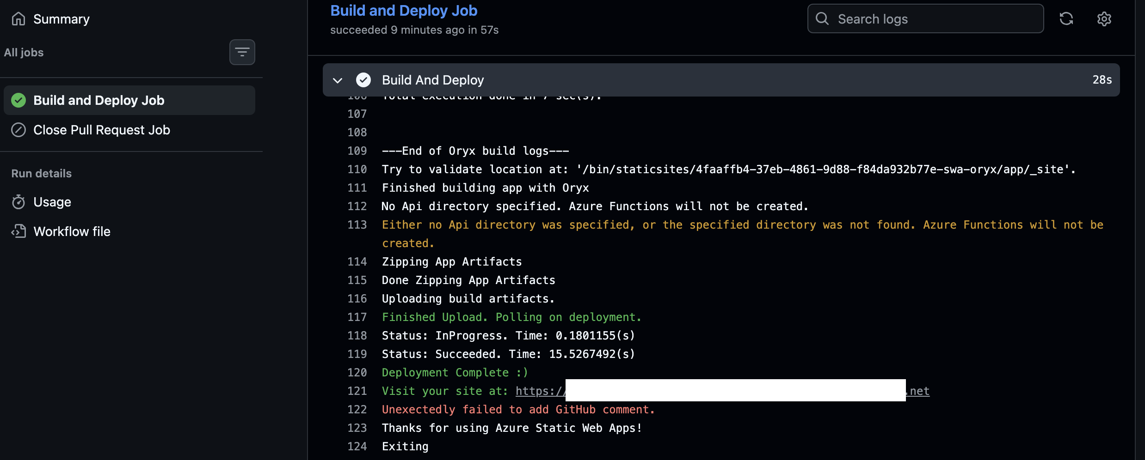Click the Build And Deploy step title
The height and width of the screenshot is (460, 1145).
[433, 80]
